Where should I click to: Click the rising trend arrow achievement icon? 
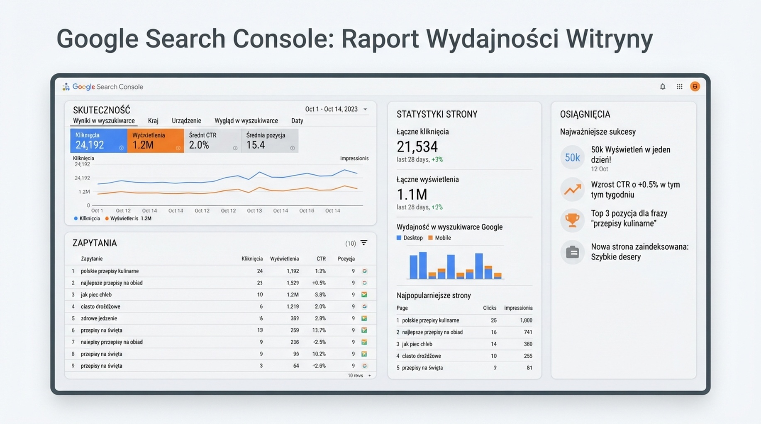(x=572, y=190)
